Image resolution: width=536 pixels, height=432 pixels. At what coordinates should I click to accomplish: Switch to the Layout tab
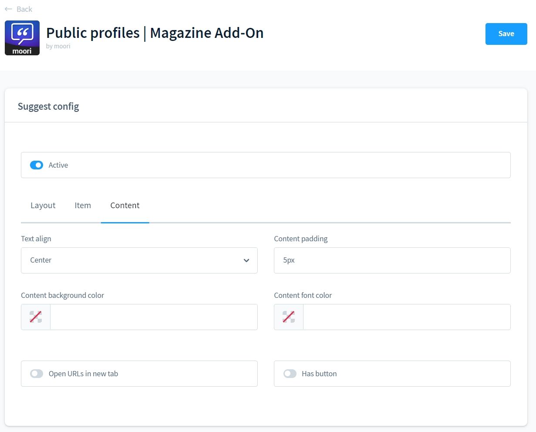pos(43,206)
